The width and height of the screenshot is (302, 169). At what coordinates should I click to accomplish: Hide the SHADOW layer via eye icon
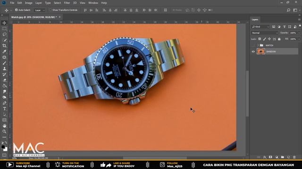click(253, 52)
